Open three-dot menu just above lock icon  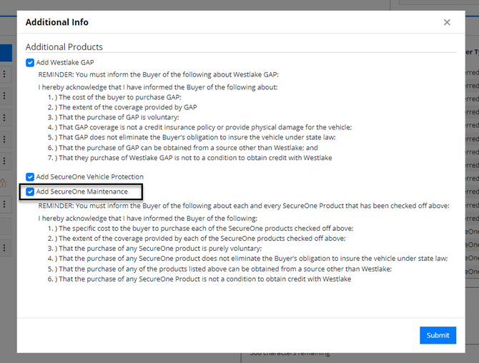[x=4, y=161]
